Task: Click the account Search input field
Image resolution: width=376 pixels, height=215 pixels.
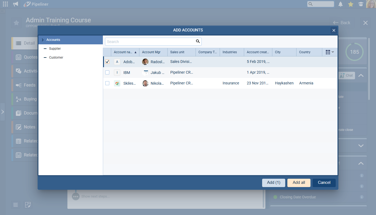Action: [150, 42]
